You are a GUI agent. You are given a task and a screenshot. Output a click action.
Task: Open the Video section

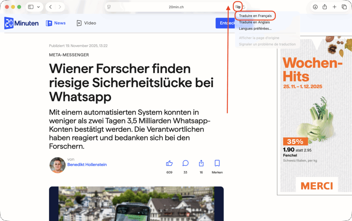86,23
